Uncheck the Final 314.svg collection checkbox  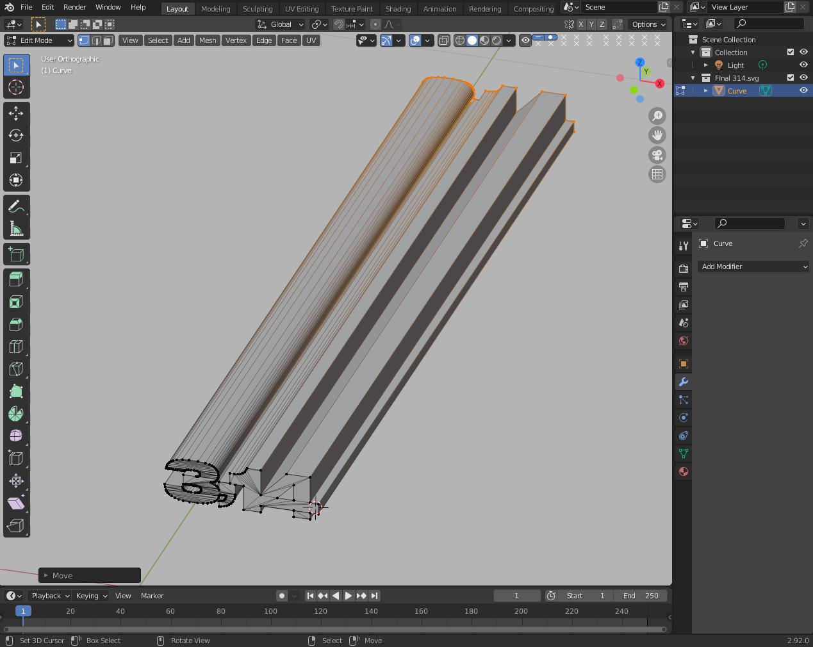tap(790, 78)
